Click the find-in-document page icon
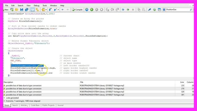The width and height of the screenshot is (197, 111). coord(144,10)
